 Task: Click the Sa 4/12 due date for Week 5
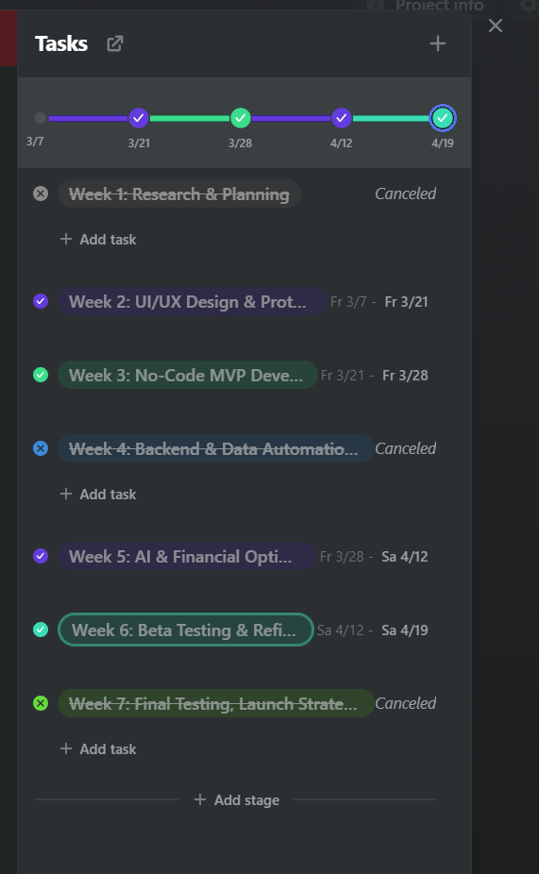(405, 557)
